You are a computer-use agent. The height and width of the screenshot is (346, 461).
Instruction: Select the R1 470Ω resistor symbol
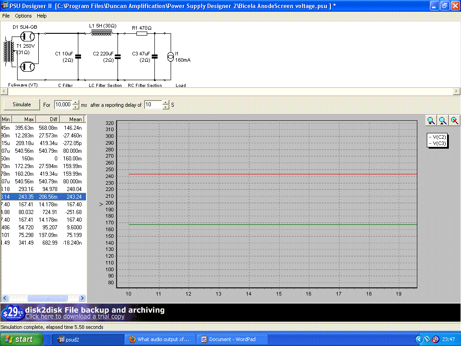pyautogui.click(x=142, y=33)
